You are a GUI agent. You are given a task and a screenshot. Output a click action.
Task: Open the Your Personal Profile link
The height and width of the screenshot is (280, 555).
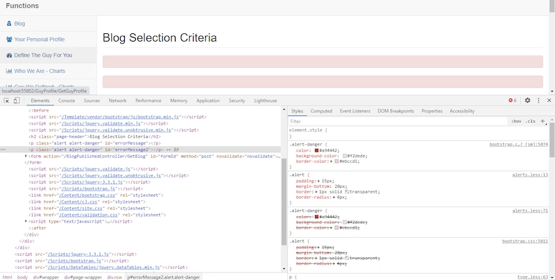40,40
